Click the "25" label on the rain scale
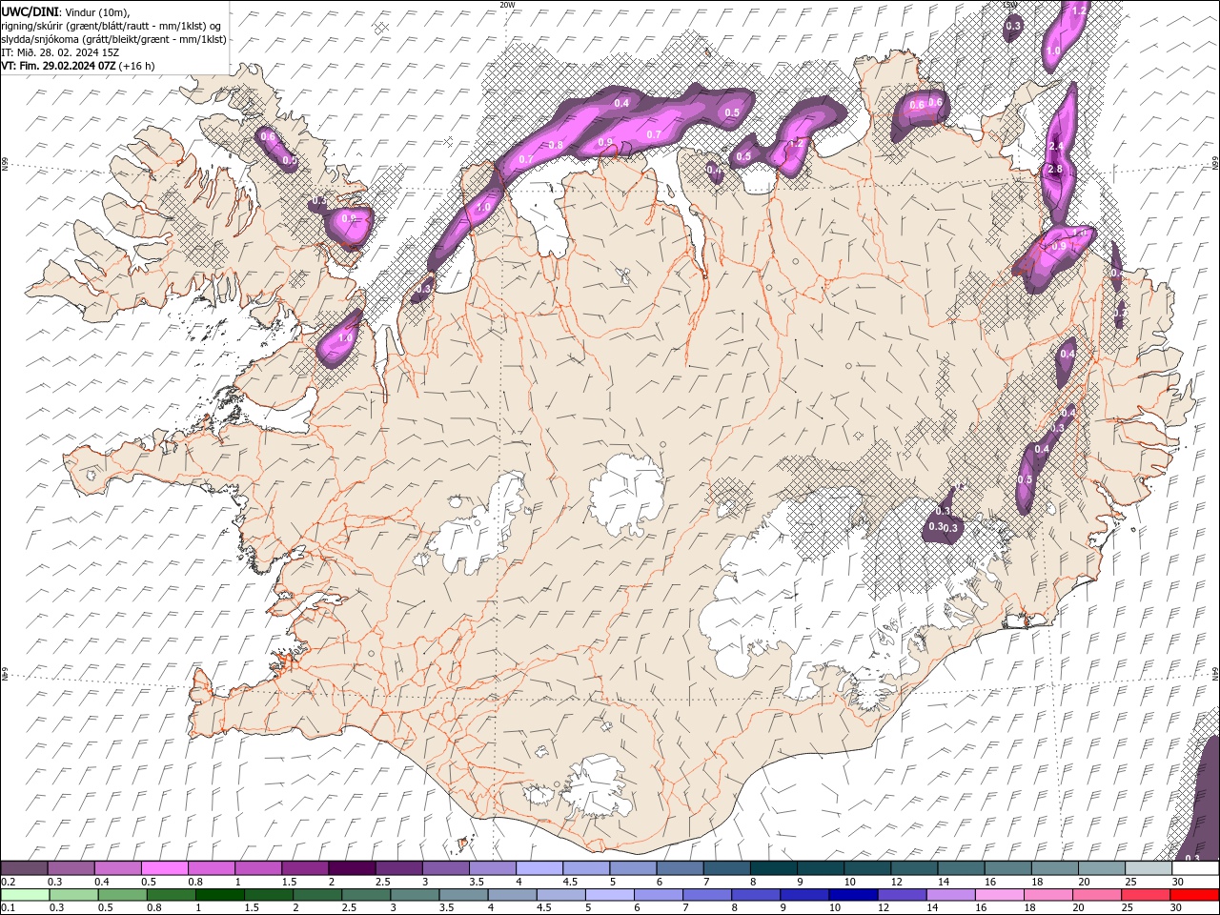The height and width of the screenshot is (915, 1220). 1129,908
